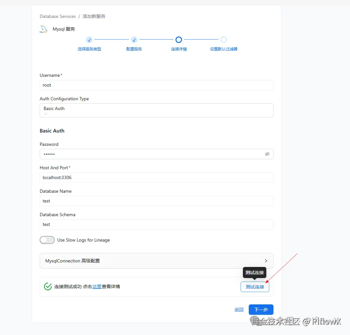The height and width of the screenshot is (335, 350).
Task: Enable Use Slow Logs for Lineage switch
Action: click(x=47, y=240)
